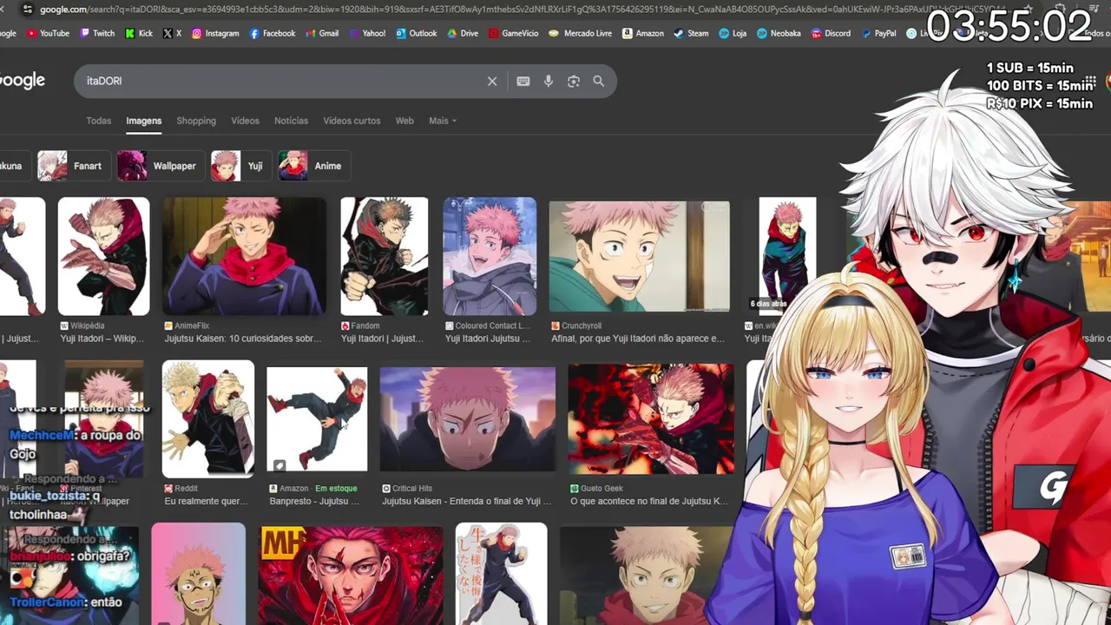This screenshot has height=625, width=1111.
Task: Open the Facebook bookmark
Action: pyautogui.click(x=273, y=33)
